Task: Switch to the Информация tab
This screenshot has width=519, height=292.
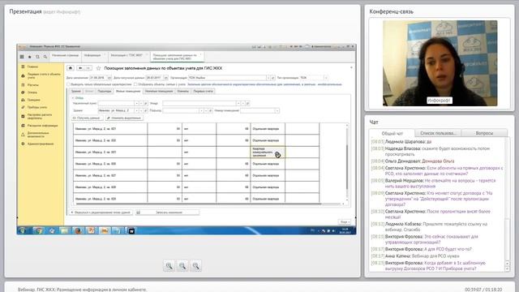Action: [94, 56]
